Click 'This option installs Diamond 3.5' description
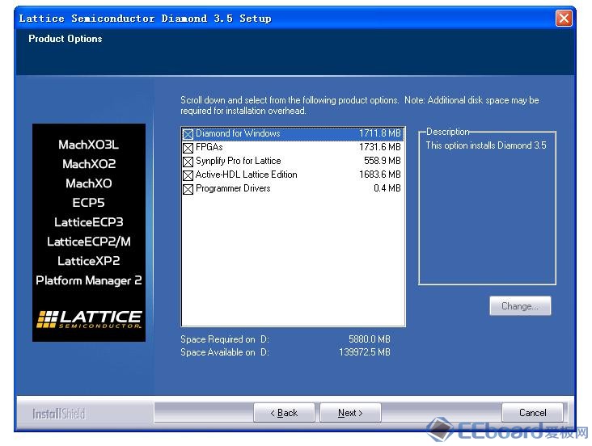This screenshot has width=592, height=446. click(x=486, y=145)
